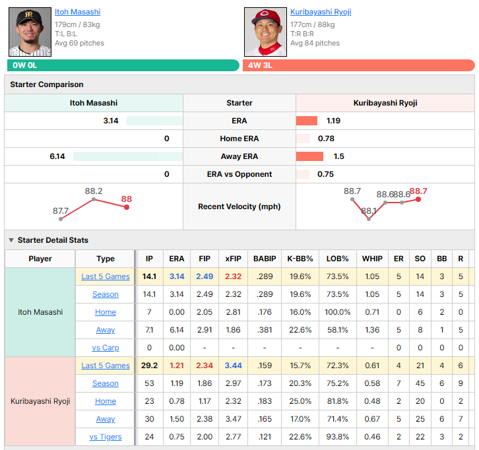Click the K-BB% column header
479x450 pixels.
coord(300,259)
